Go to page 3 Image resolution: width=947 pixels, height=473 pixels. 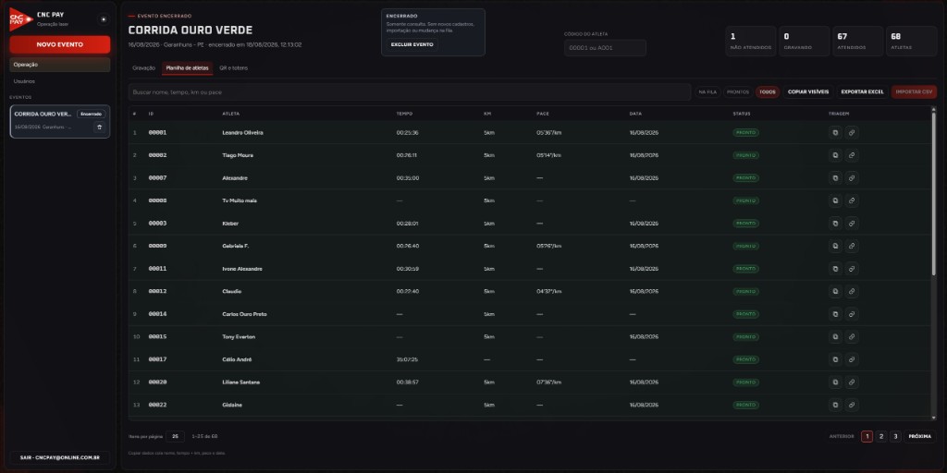pyautogui.click(x=895, y=436)
